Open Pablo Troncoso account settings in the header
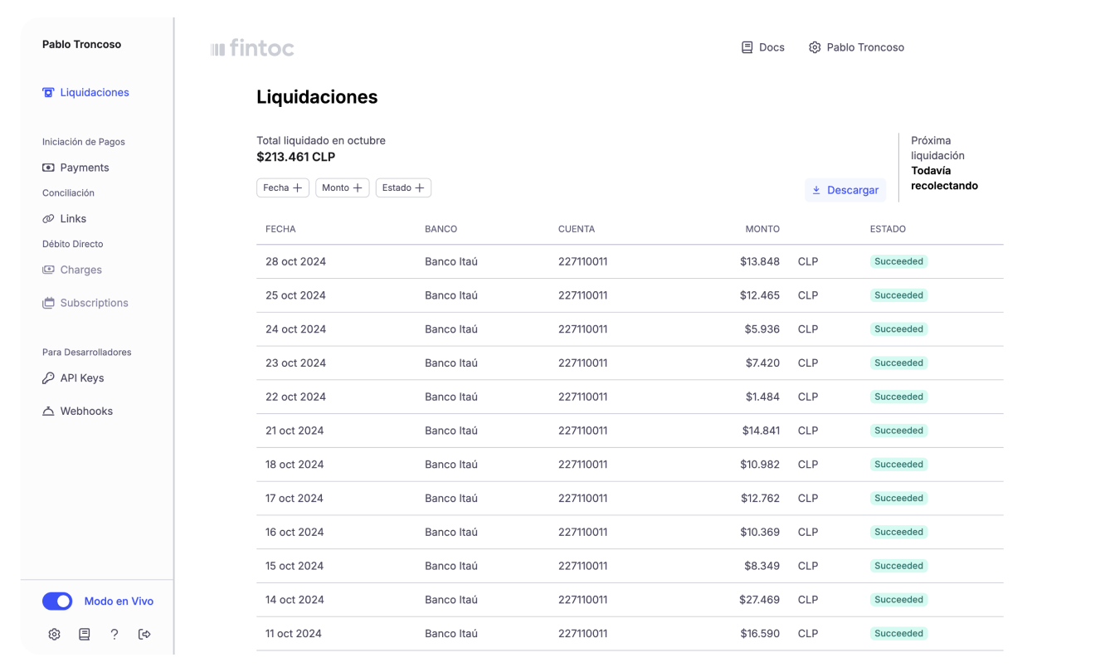The height and width of the screenshot is (672, 1105). click(856, 47)
